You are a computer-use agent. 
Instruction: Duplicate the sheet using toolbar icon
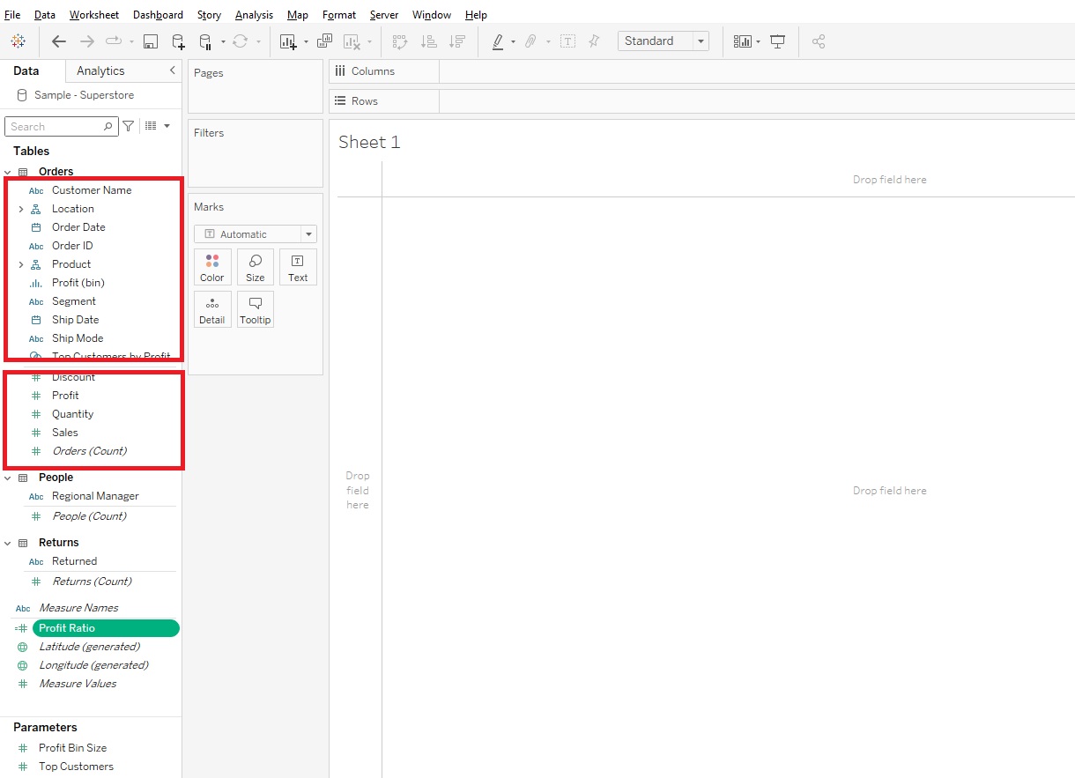(324, 41)
